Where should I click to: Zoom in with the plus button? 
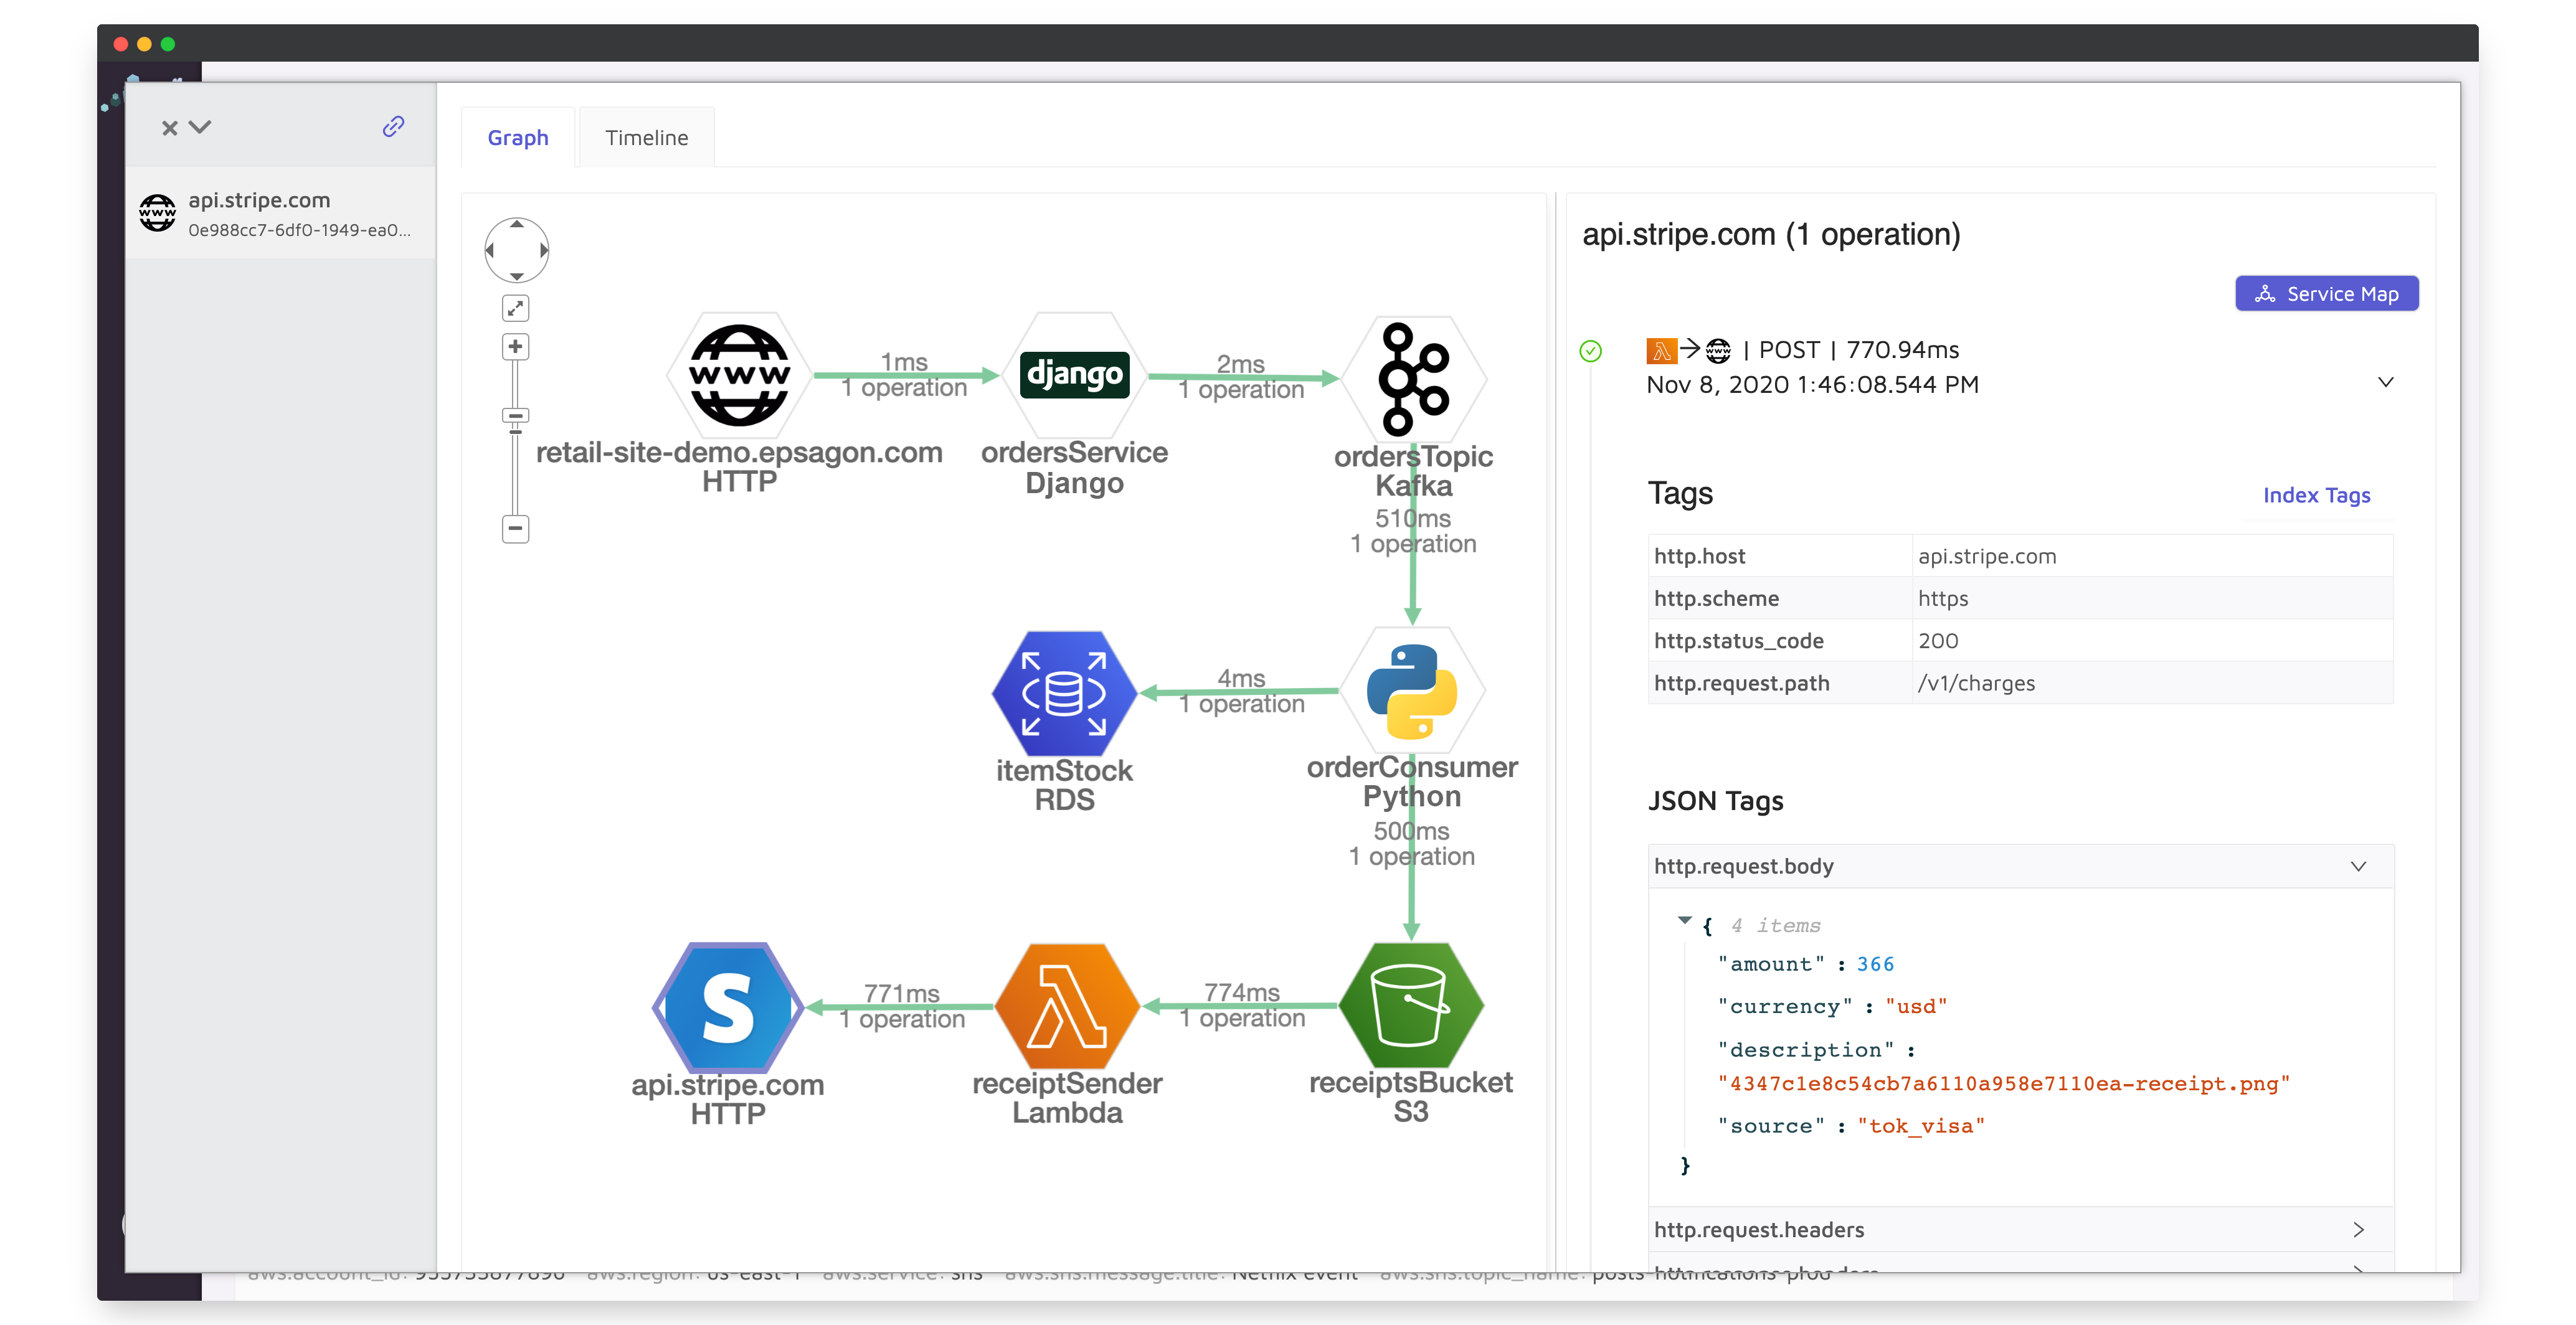tap(515, 347)
